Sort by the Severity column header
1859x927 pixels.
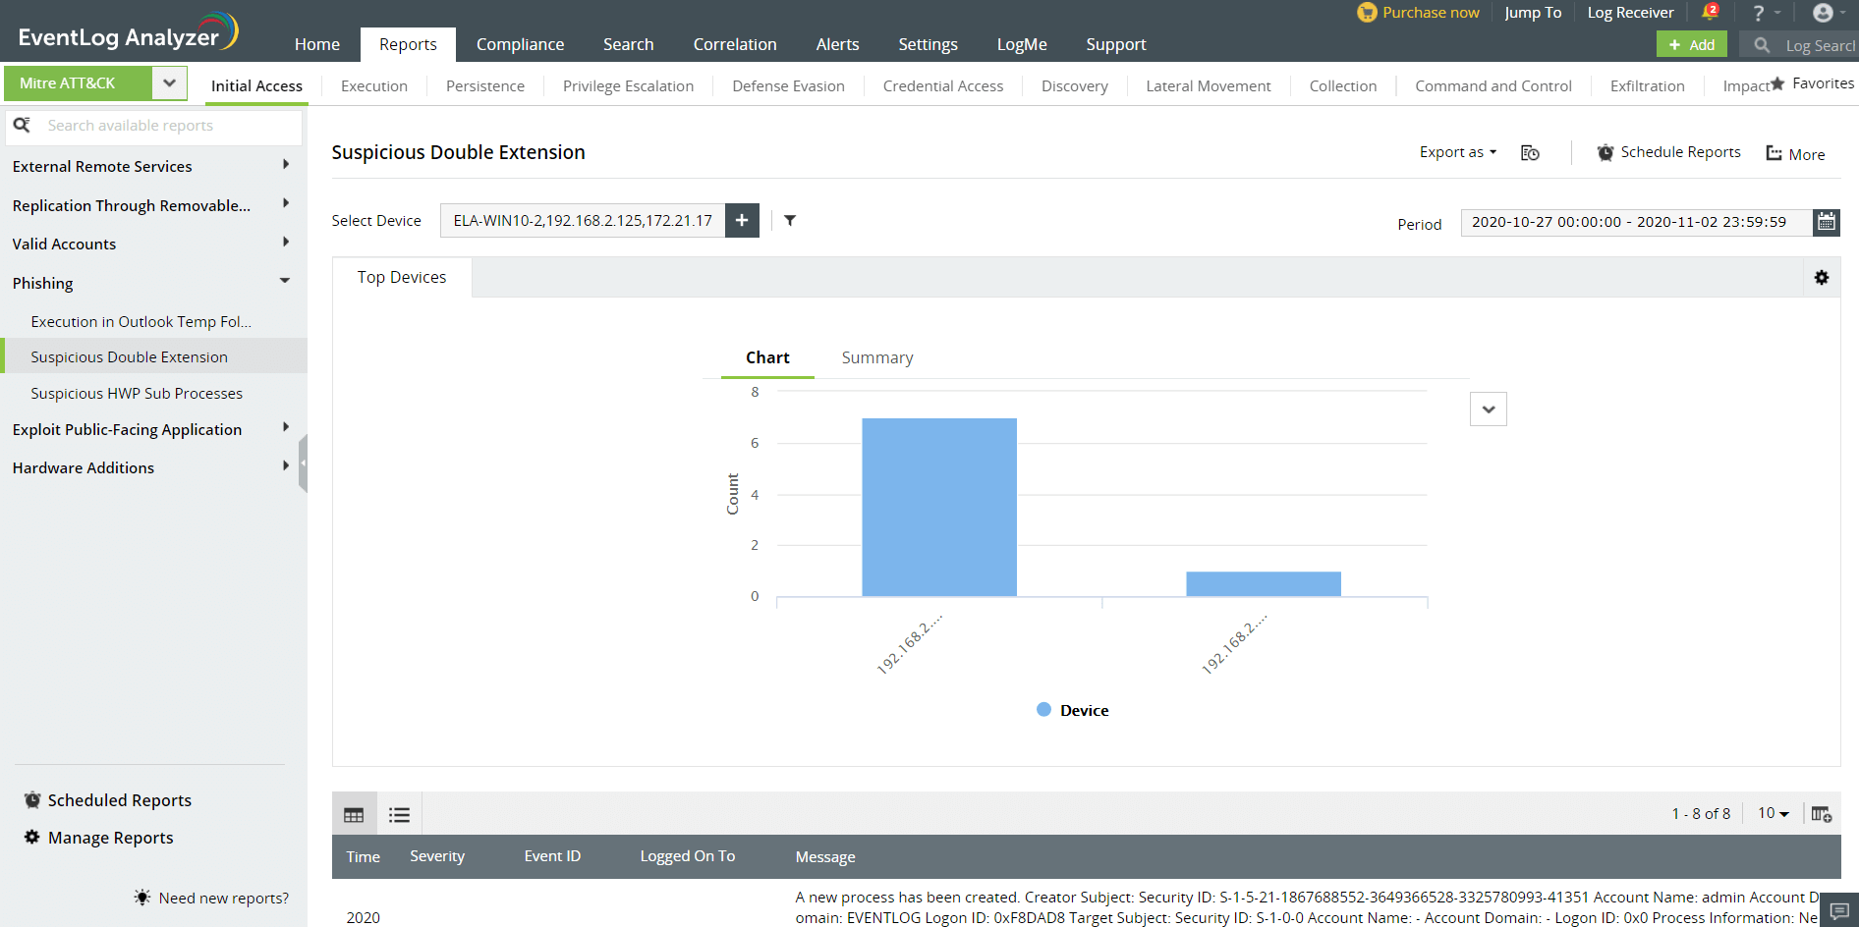[x=437, y=856]
